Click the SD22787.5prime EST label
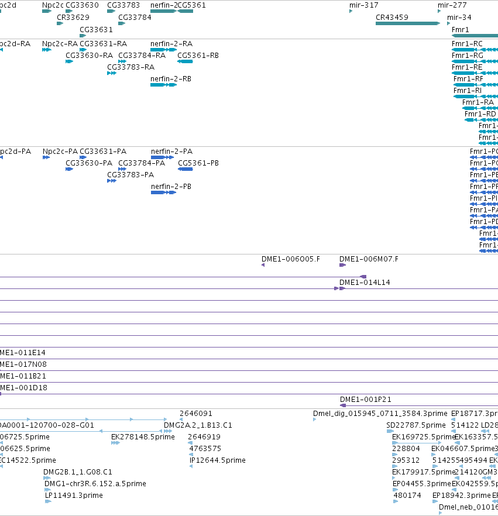The width and height of the screenshot is (498, 516). click(x=416, y=425)
